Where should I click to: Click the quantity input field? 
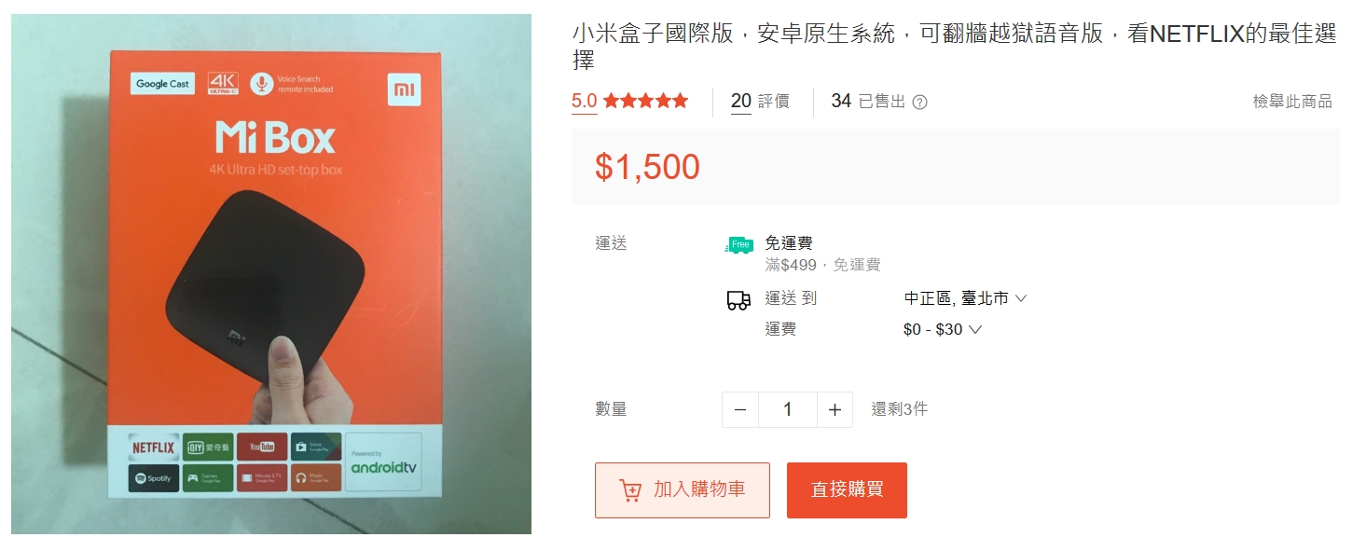(x=787, y=410)
